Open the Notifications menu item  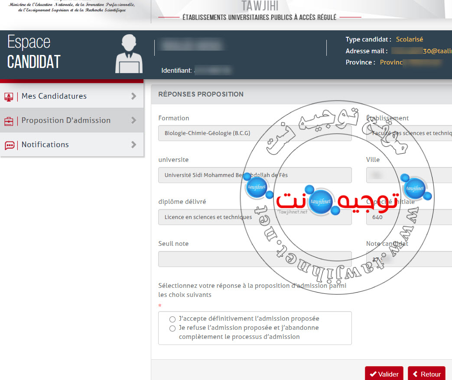[x=45, y=145]
